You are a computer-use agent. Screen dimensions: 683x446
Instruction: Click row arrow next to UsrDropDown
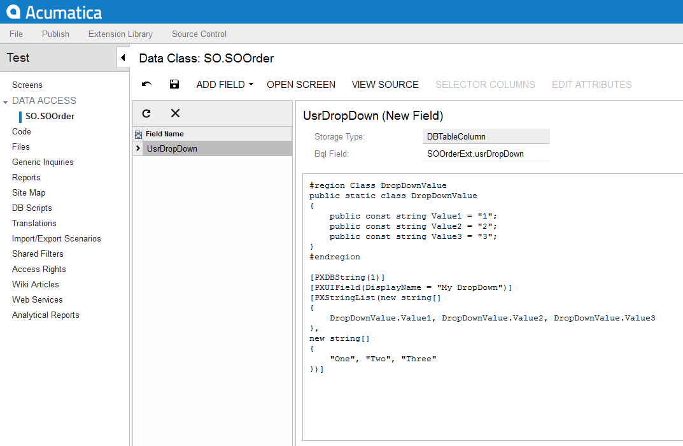[138, 148]
